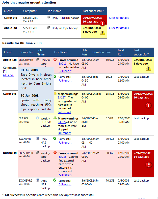Click the Major warnings yellow triangle icon
Screen dimensions: 158x199
(x=55, y=93)
